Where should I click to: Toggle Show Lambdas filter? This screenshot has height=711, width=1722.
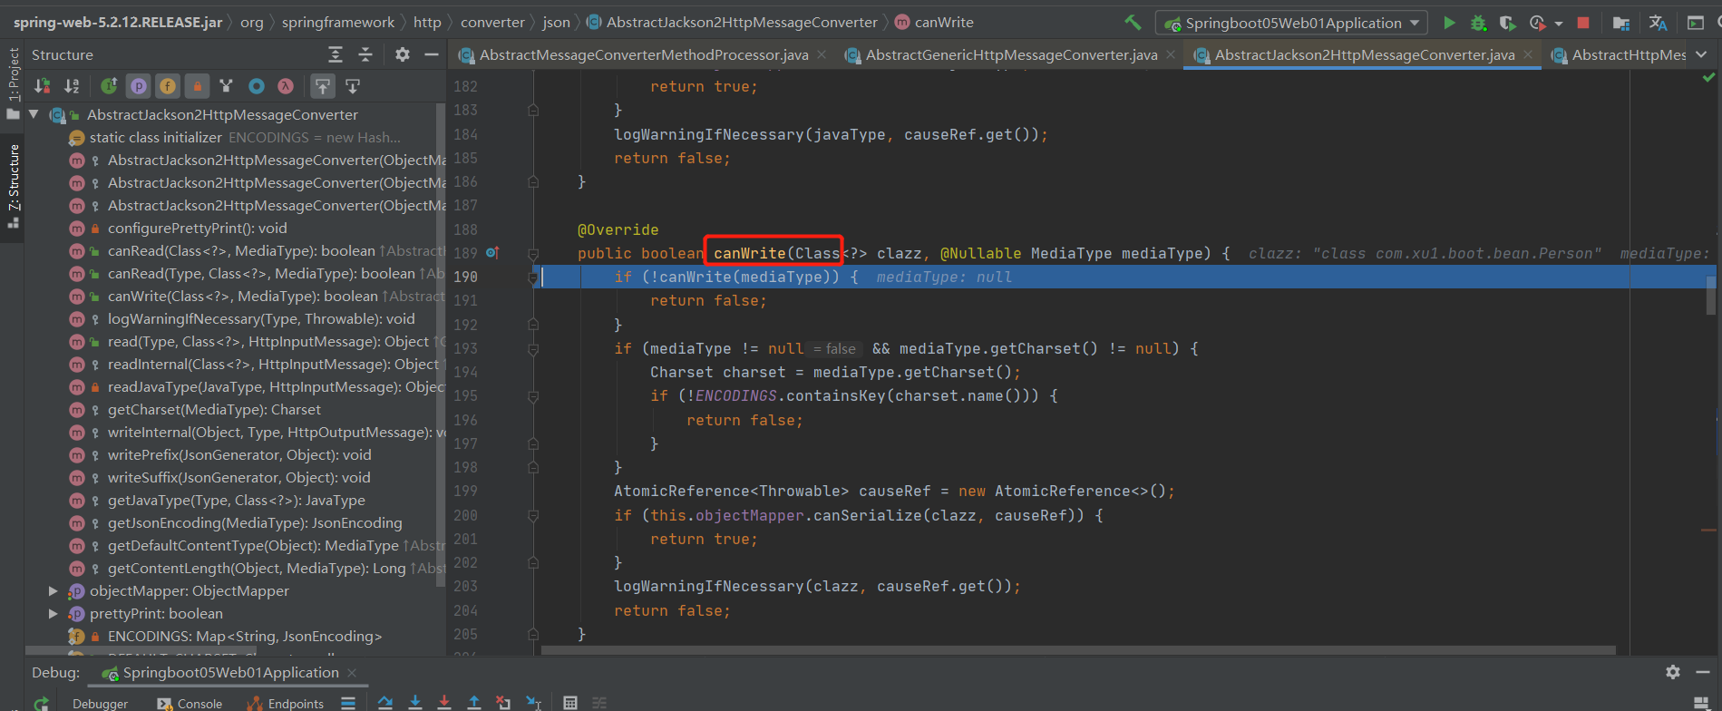(286, 86)
